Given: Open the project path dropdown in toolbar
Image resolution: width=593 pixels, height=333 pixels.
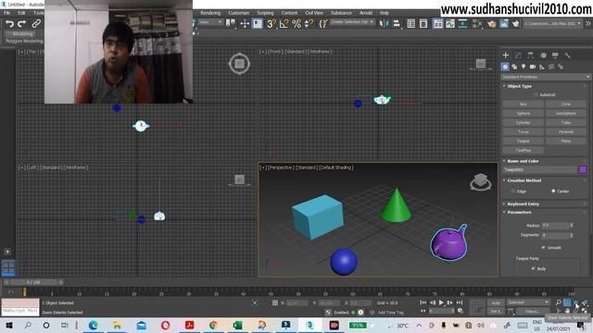Looking at the screenshot, I should [552, 24].
